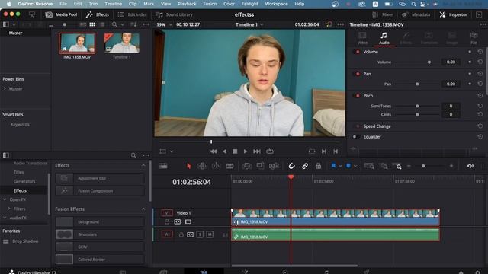Screen dimensions: 488x274
Task: Select the Adjustment Clip effect
Action: (x=100, y=178)
